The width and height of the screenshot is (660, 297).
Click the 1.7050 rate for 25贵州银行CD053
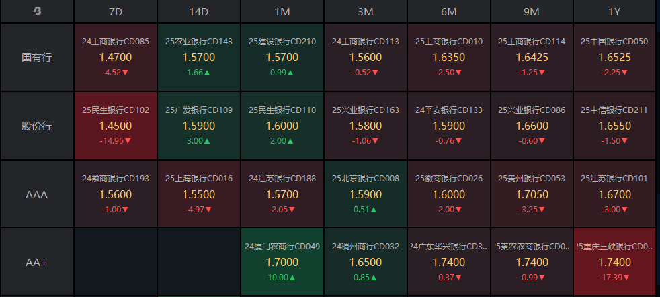pyautogui.click(x=532, y=194)
